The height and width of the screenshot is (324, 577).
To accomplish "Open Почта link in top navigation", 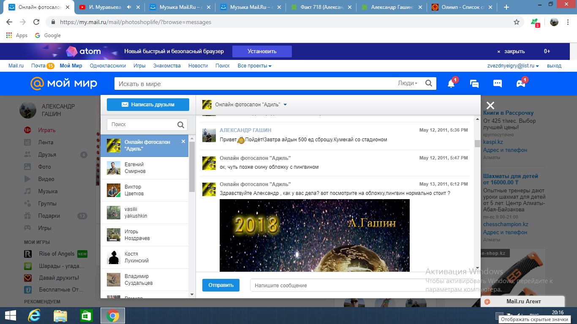I will coord(38,66).
